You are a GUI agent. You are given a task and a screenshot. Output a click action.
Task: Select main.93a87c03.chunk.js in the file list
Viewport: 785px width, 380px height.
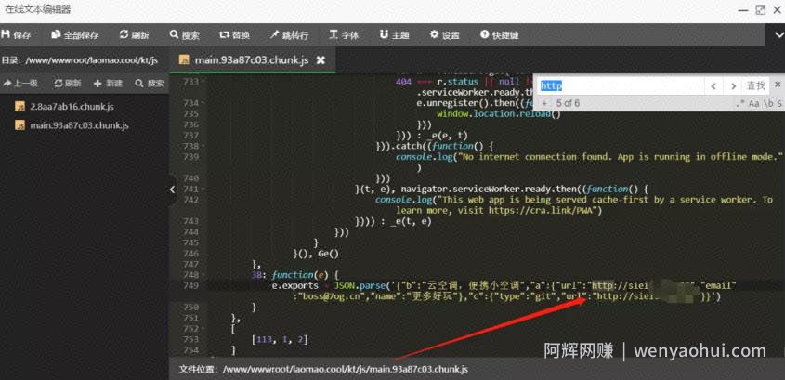[x=79, y=125]
